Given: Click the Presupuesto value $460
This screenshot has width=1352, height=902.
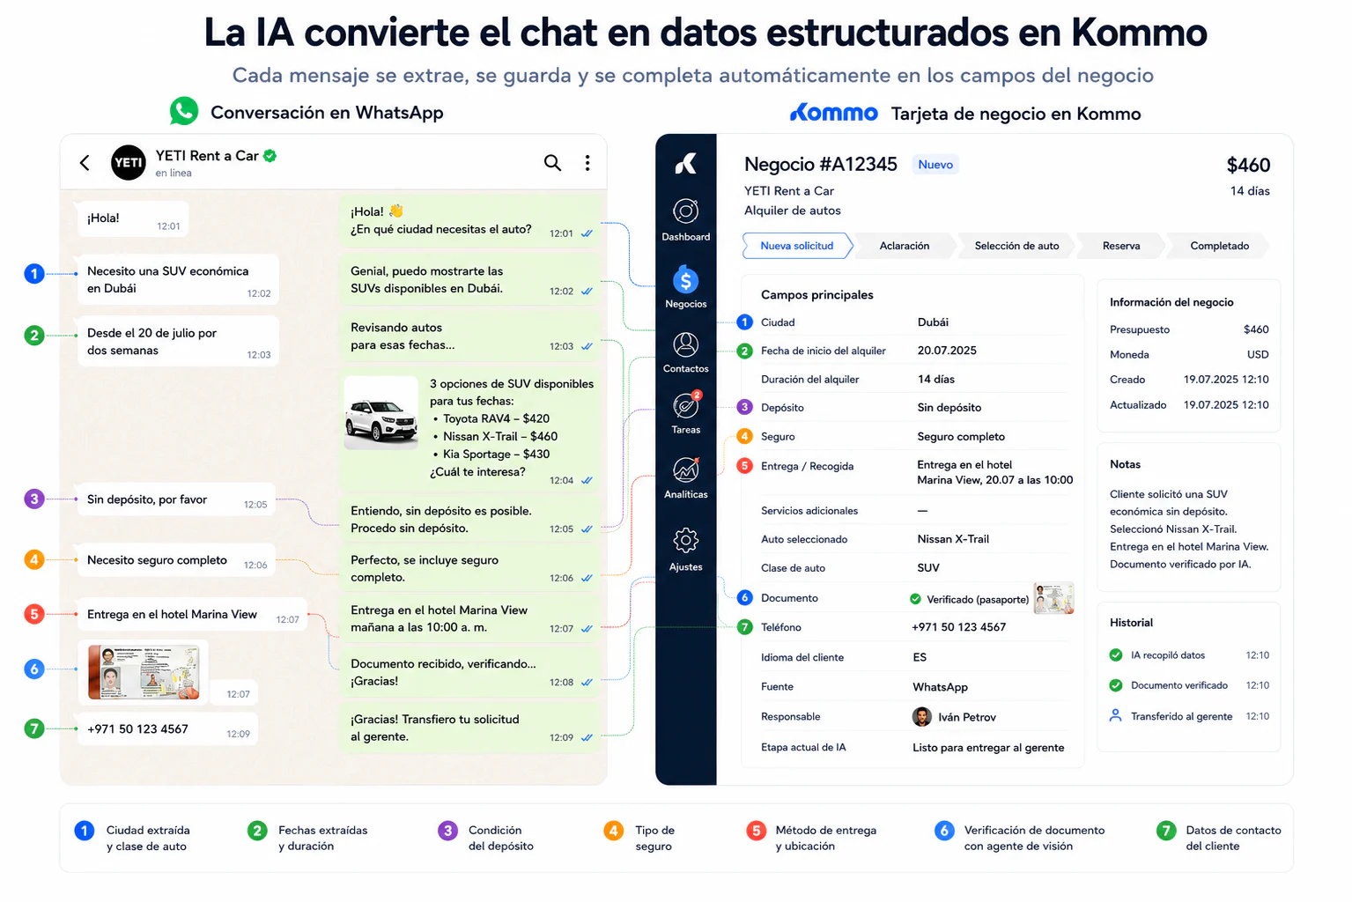Looking at the screenshot, I should tap(1256, 329).
